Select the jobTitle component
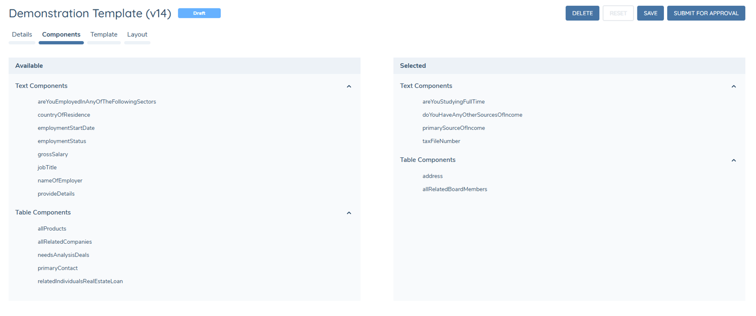Image resolution: width=756 pixels, height=316 pixels. click(47, 168)
